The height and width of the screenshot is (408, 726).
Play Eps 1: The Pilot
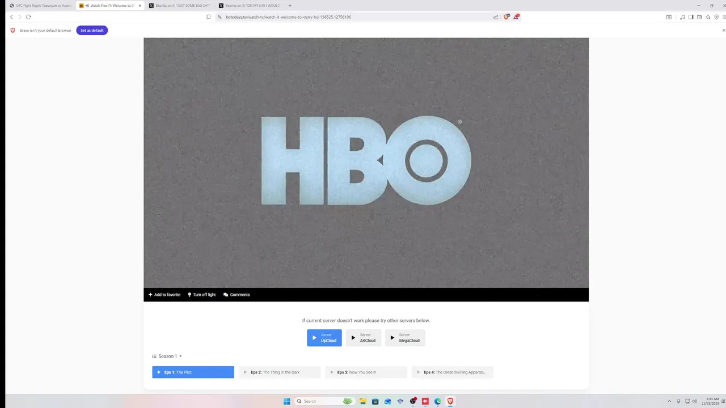193,372
